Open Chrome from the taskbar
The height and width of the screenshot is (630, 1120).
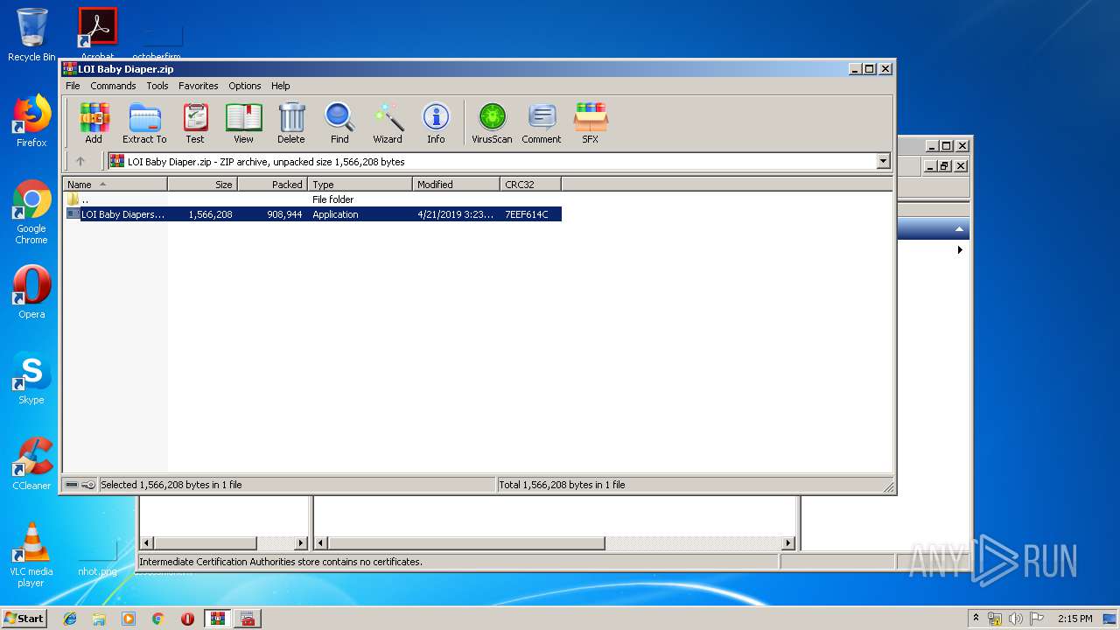pos(157,619)
